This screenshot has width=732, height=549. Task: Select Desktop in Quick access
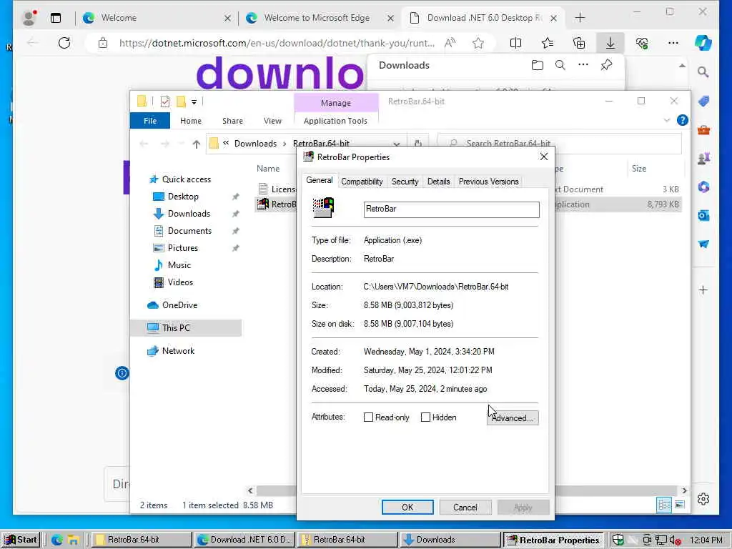(183, 197)
